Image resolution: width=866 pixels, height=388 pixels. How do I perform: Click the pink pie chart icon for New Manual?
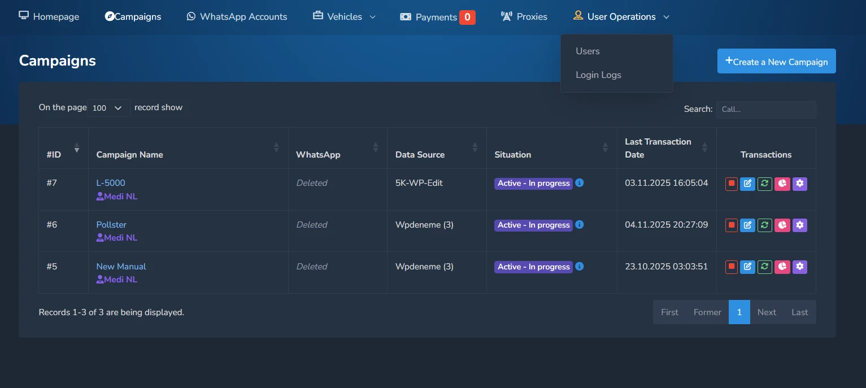click(782, 267)
